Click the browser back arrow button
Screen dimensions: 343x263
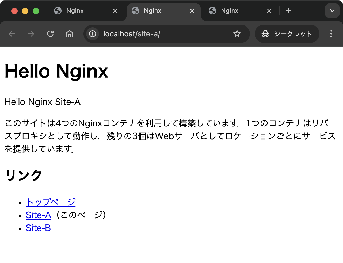[x=12, y=34]
